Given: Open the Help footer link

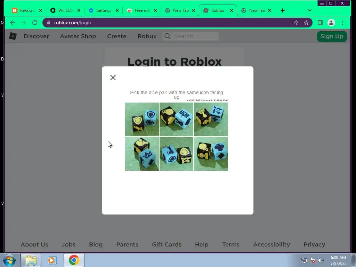Looking at the screenshot, I should click(x=202, y=244).
